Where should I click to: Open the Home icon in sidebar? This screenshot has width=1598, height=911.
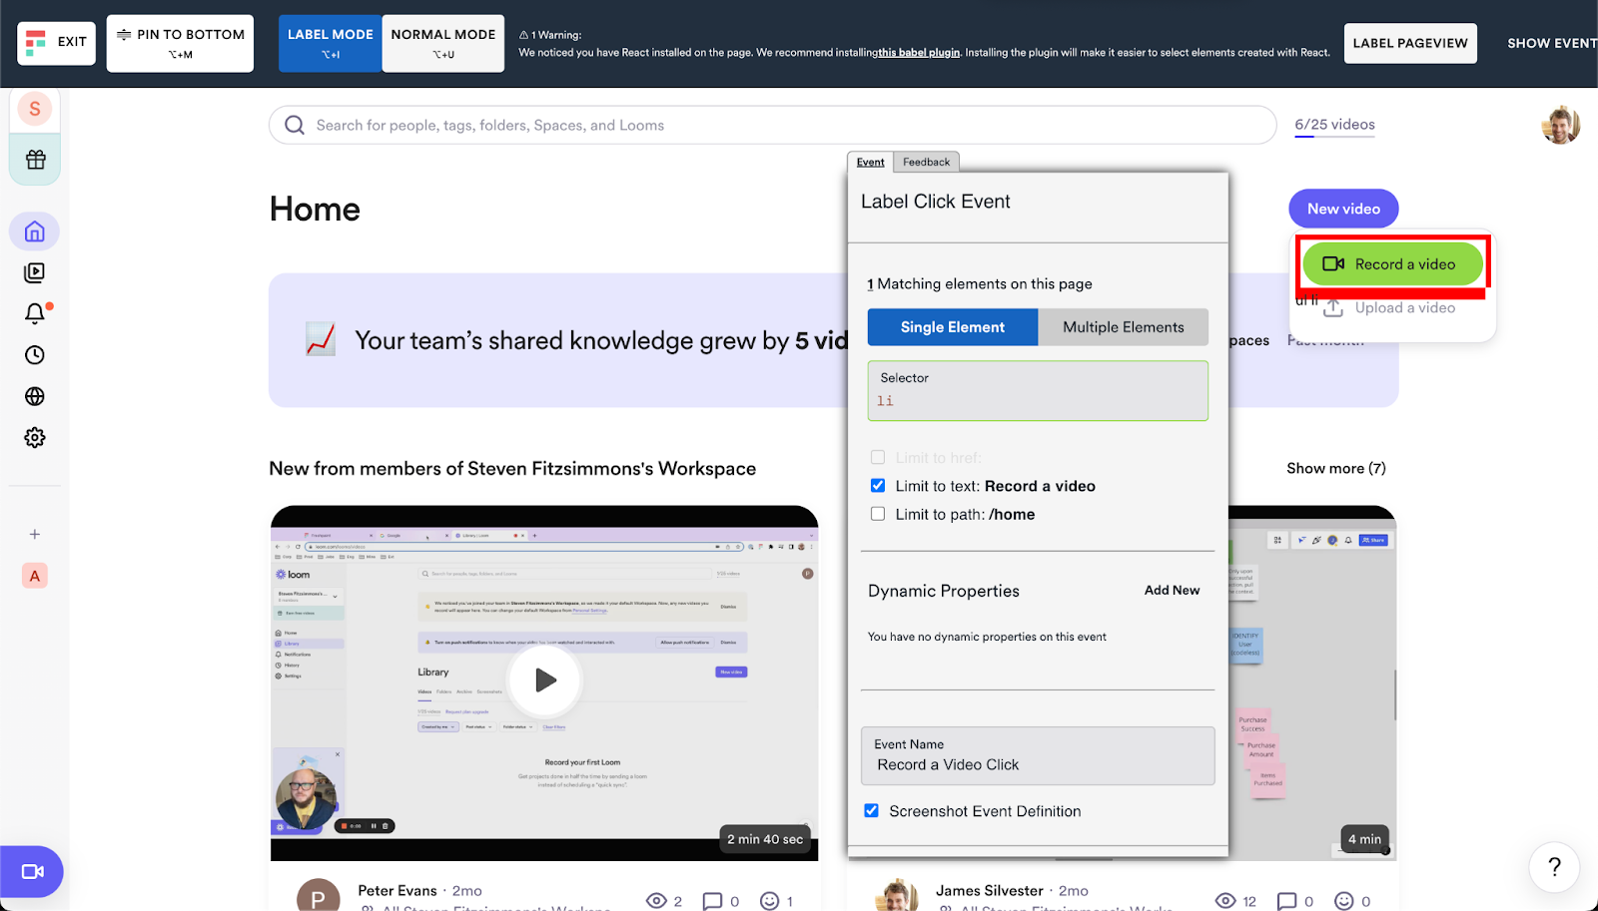[x=35, y=231]
